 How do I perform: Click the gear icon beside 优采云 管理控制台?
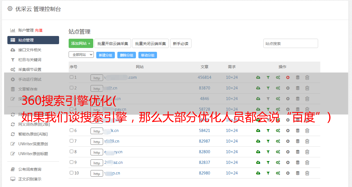(10, 9)
